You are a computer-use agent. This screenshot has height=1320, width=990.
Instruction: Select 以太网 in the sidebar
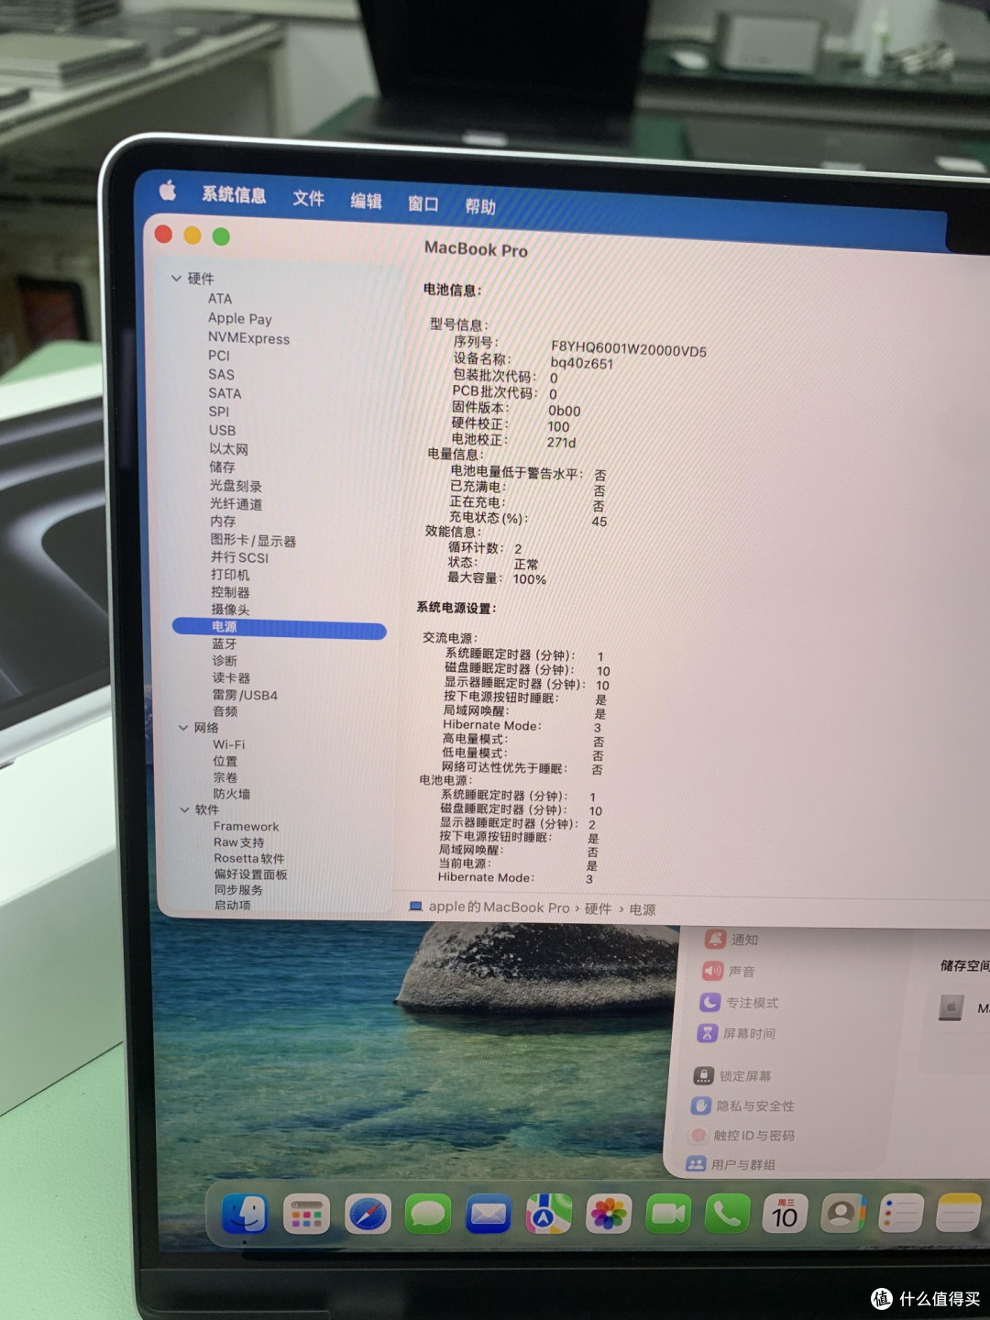228,449
